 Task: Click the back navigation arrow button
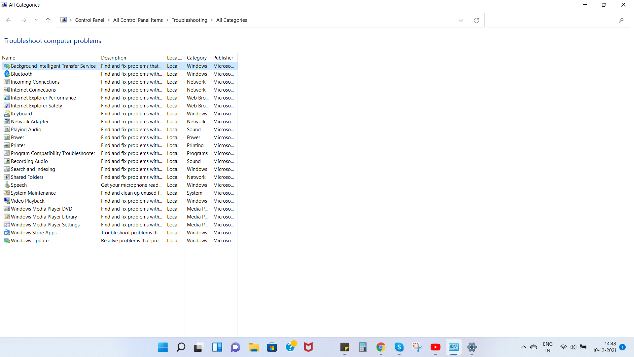tap(9, 20)
